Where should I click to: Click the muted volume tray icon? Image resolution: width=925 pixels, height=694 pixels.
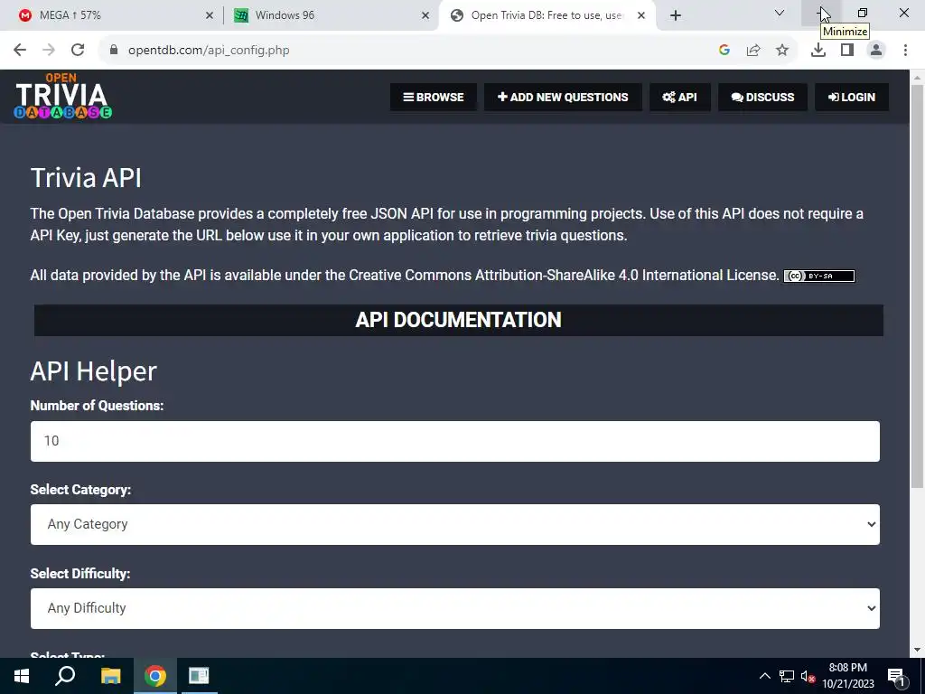808,676
